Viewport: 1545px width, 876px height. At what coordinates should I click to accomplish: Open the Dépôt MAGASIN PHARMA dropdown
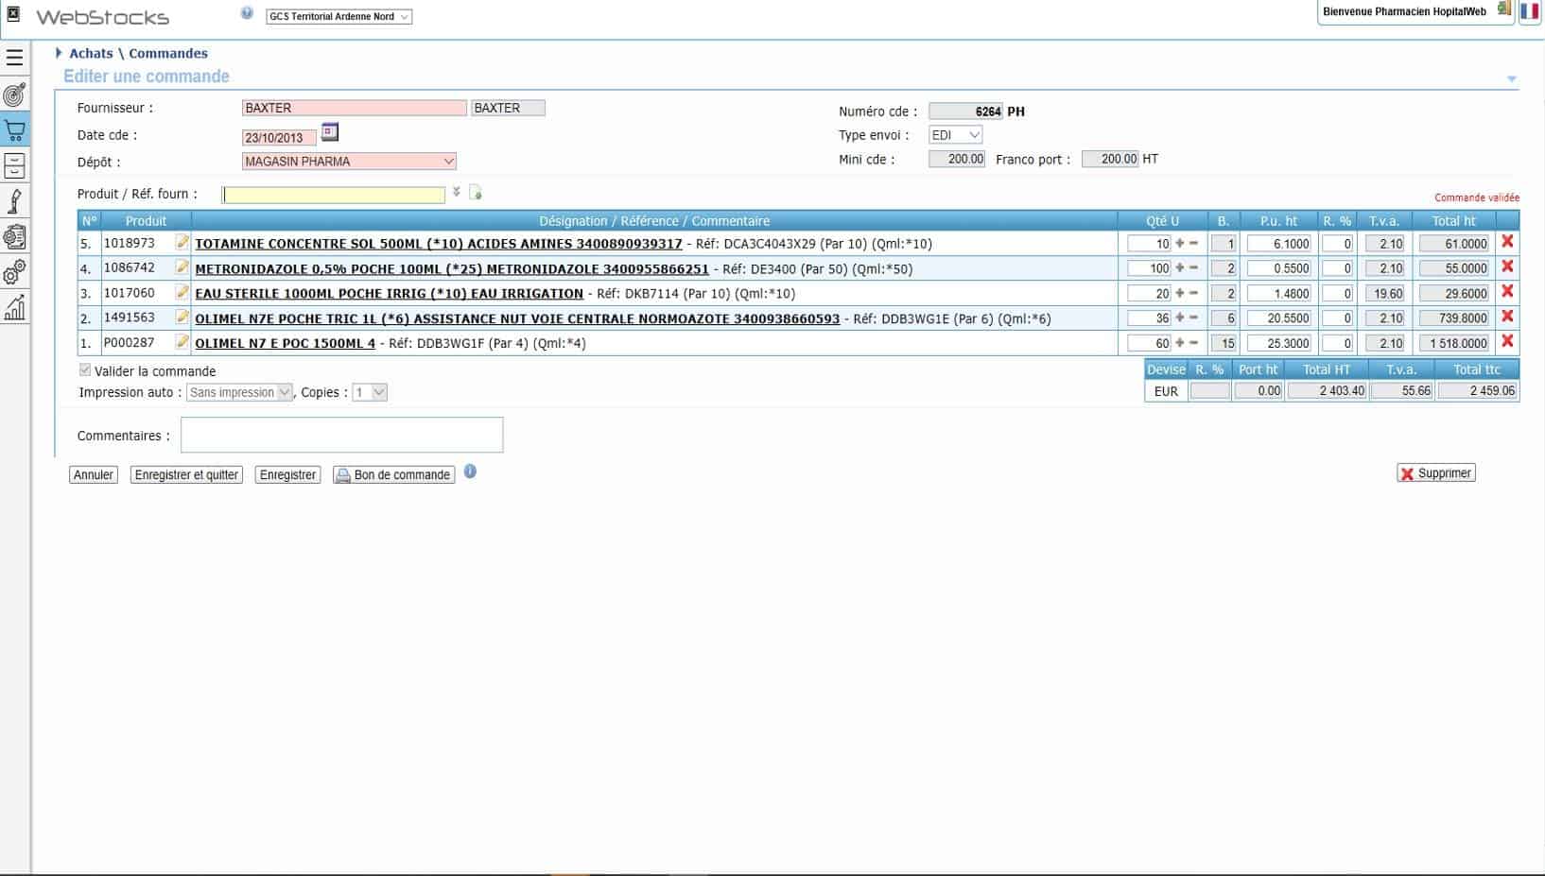coord(349,162)
